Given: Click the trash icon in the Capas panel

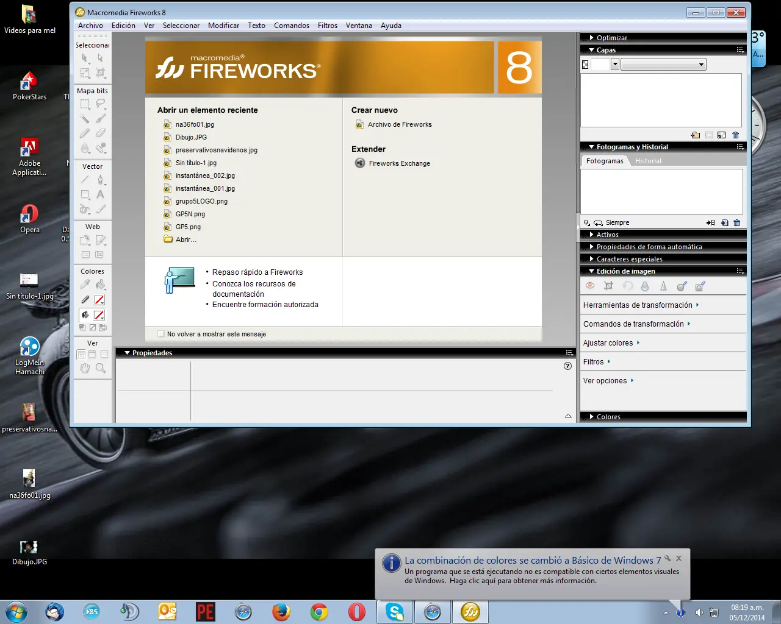Looking at the screenshot, I should pos(736,135).
